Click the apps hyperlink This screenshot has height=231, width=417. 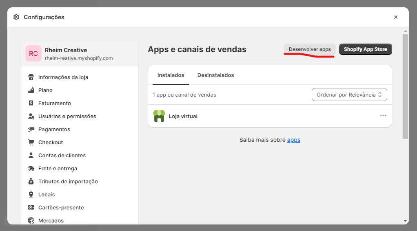294,140
